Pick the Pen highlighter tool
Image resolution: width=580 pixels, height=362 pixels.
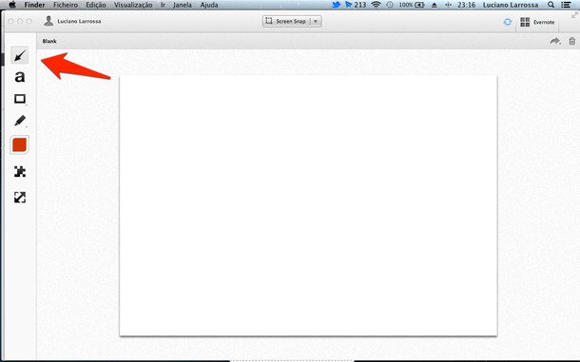(x=20, y=121)
